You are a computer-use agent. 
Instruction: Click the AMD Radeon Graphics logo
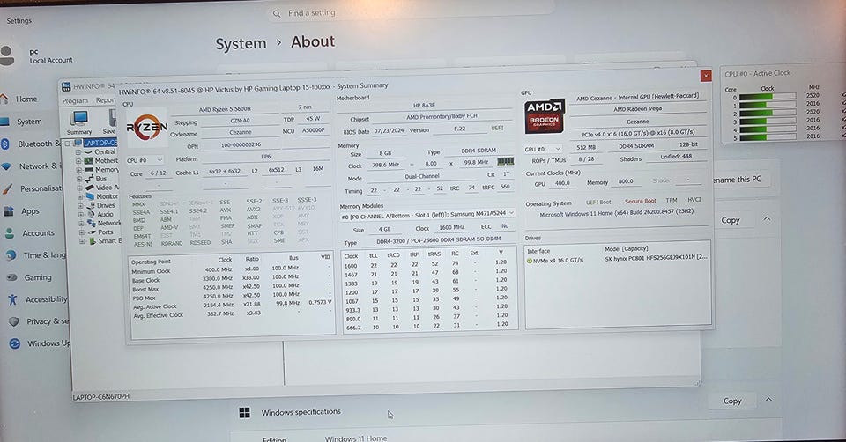tap(545, 116)
